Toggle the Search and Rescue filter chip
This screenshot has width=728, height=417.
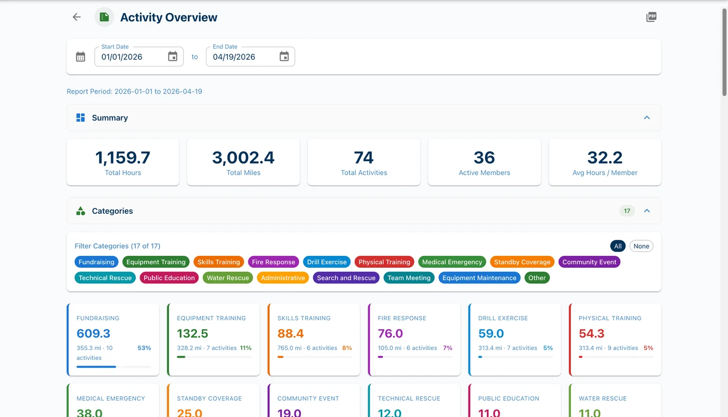(346, 278)
